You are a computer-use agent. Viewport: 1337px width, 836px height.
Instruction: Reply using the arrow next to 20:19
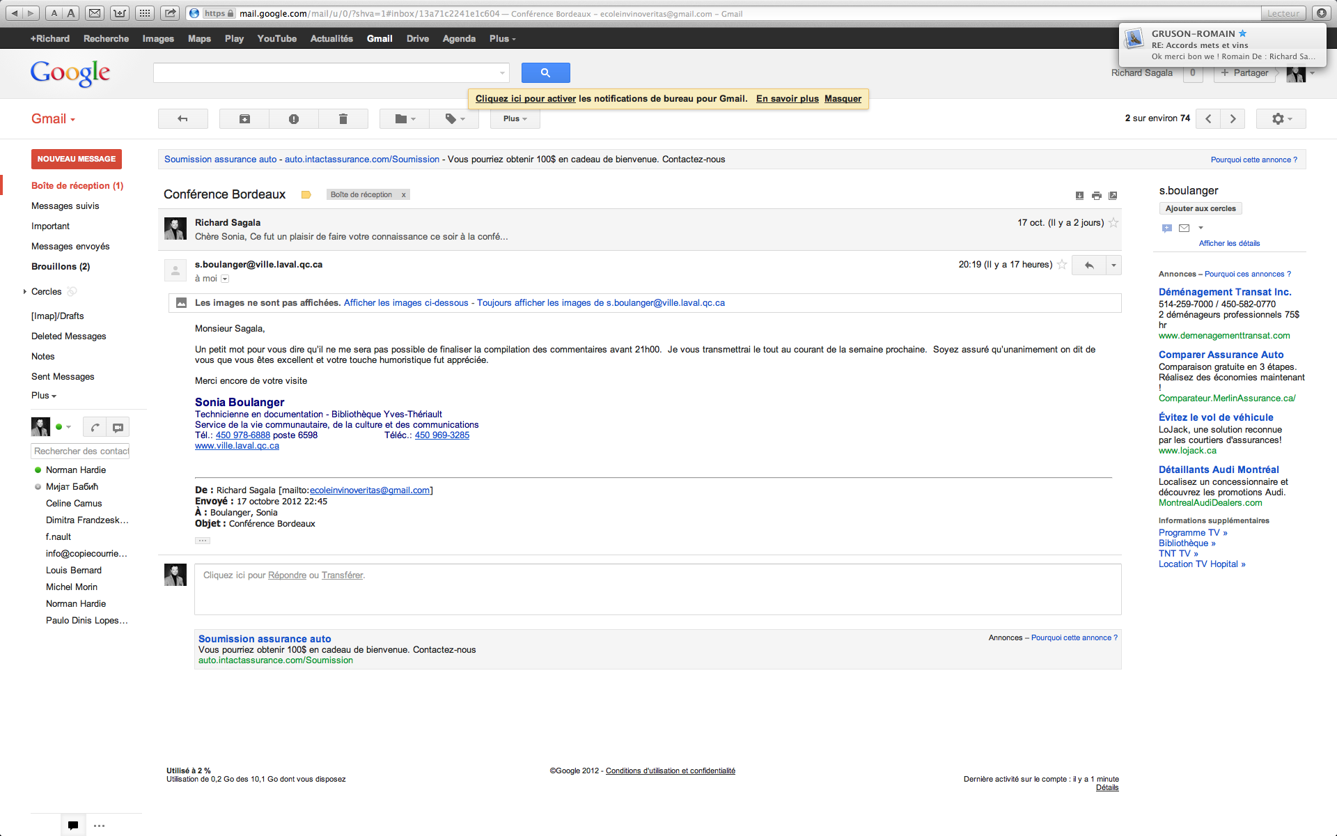tap(1089, 265)
